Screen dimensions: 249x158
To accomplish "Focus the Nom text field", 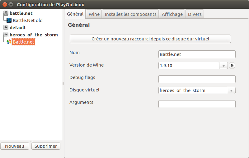I will [x=197, y=54].
